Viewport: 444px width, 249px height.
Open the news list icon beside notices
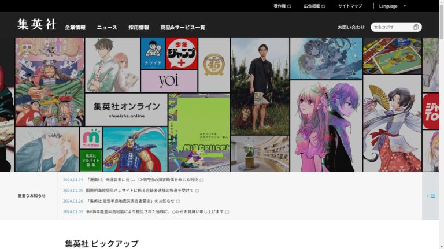click(x=431, y=196)
